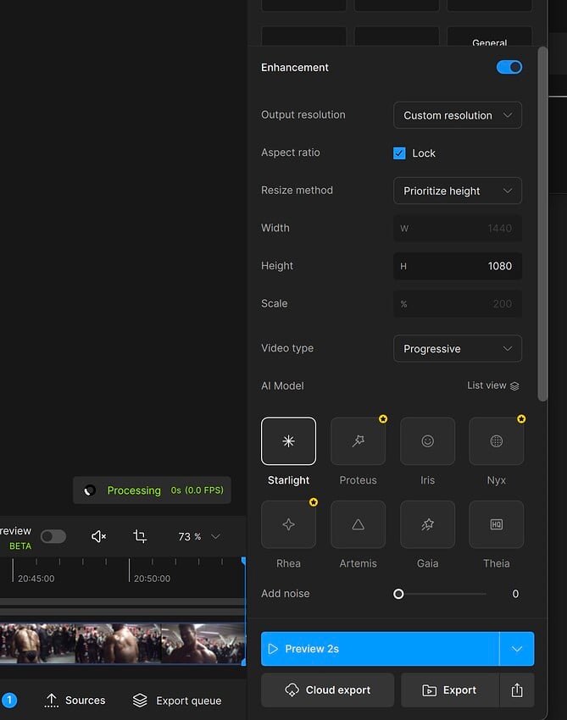Uncheck the aspect ratio Lock checkbox
567x720 pixels.
tap(399, 153)
